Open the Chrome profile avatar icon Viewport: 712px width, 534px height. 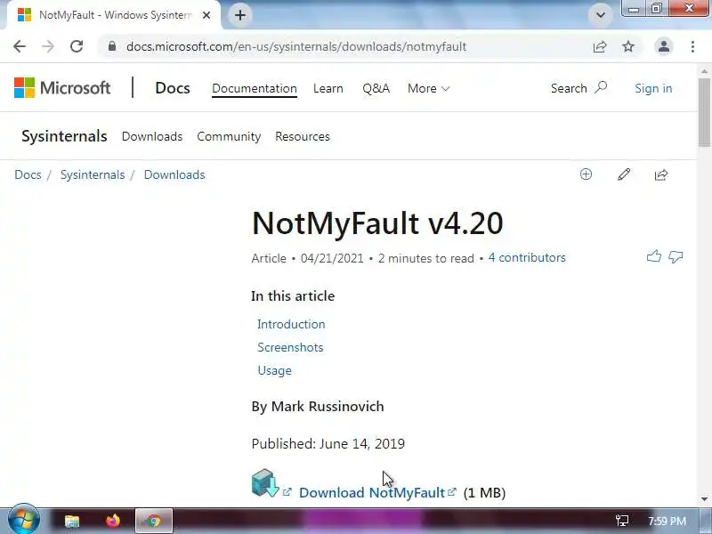(x=664, y=46)
